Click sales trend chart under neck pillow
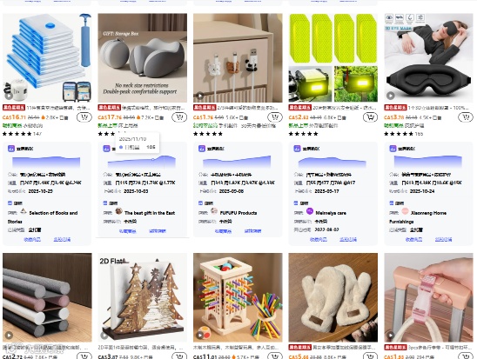 (x=142, y=162)
